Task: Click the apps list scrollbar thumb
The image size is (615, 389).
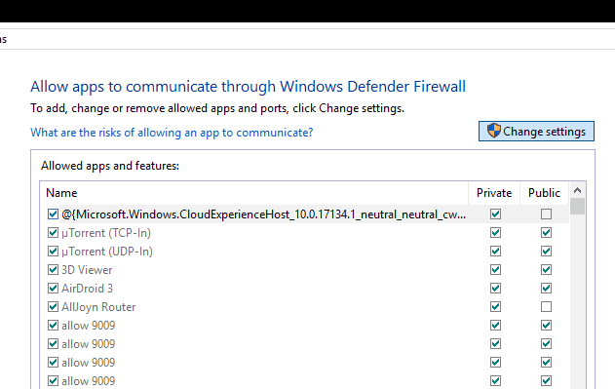Action: tap(577, 206)
